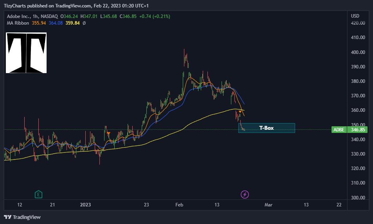Click the orange MA value 355.94
This screenshot has width=373, height=224.
click(39, 23)
